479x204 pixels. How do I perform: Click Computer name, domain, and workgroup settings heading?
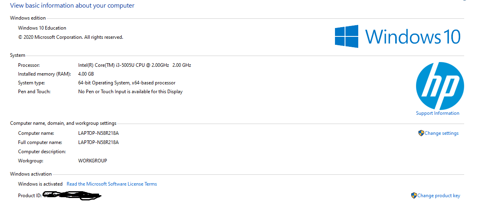point(63,123)
